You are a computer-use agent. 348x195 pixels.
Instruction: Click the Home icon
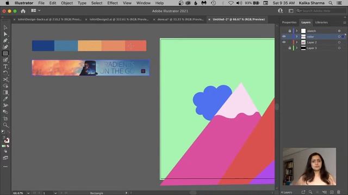tap(23, 11)
